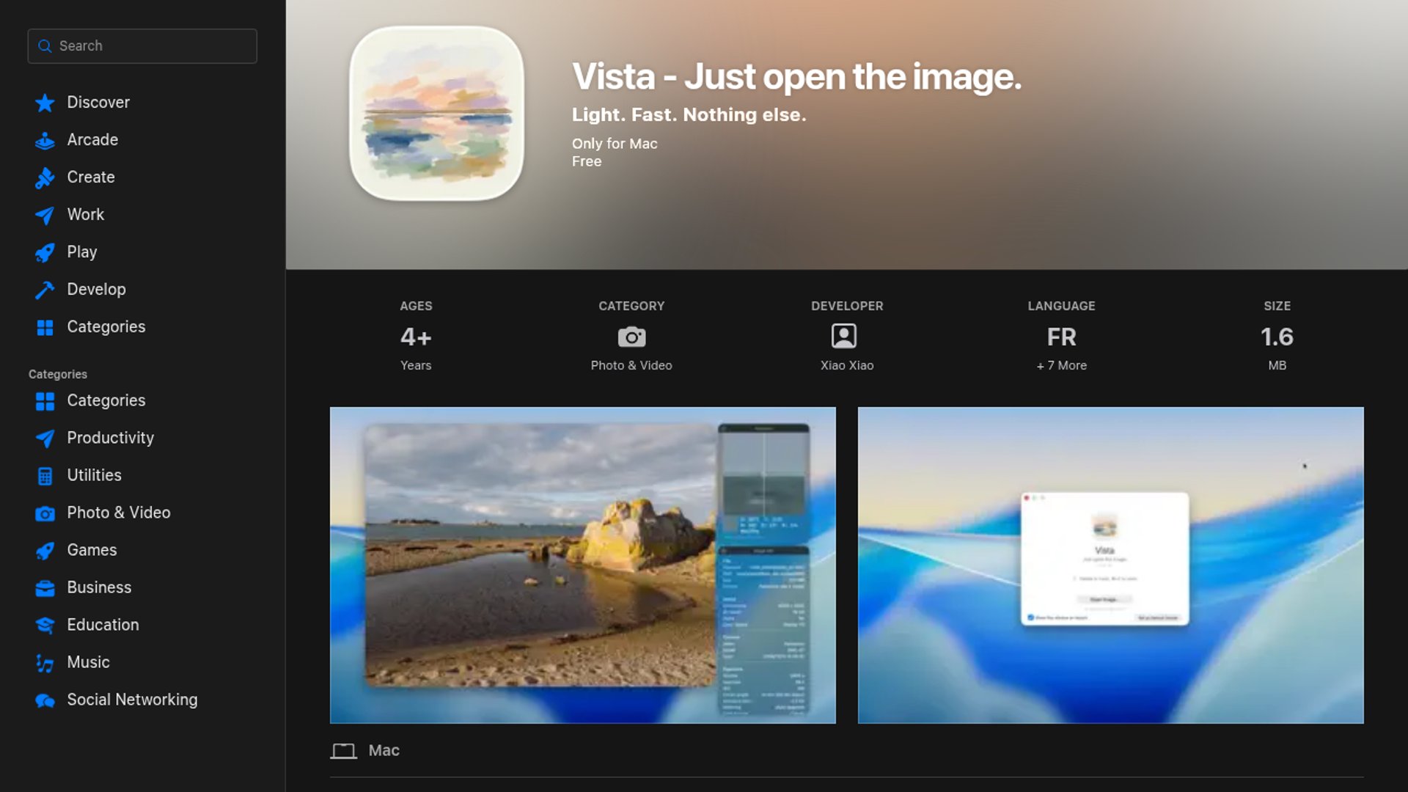Image resolution: width=1408 pixels, height=792 pixels.
Task: Open the Productivity category
Action: point(110,438)
